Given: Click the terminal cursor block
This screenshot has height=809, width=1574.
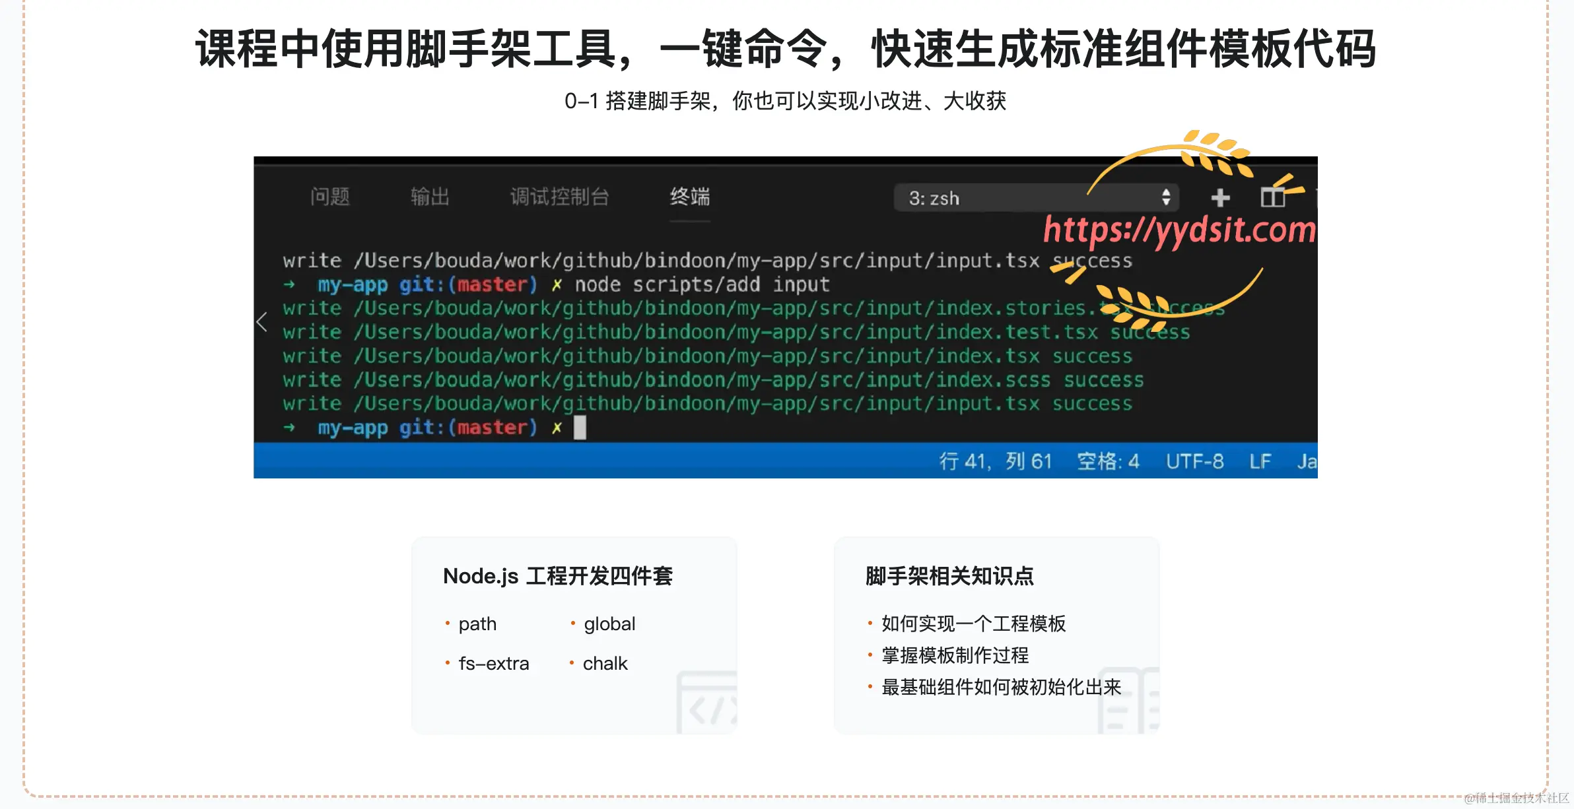Looking at the screenshot, I should click(580, 428).
